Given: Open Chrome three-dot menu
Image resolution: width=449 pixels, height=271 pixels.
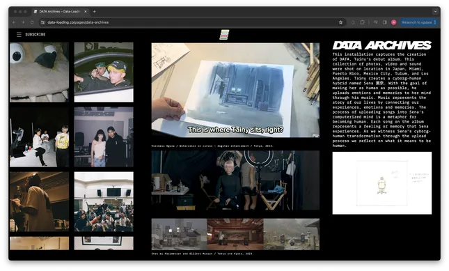Looking at the screenshot, I should [x=435, y=22].
